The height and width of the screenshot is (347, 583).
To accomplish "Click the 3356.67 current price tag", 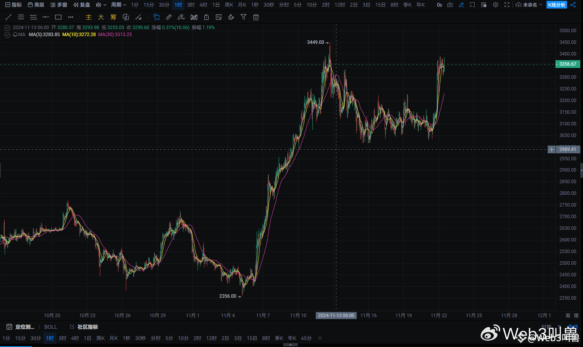I will (x=568, y=64).
